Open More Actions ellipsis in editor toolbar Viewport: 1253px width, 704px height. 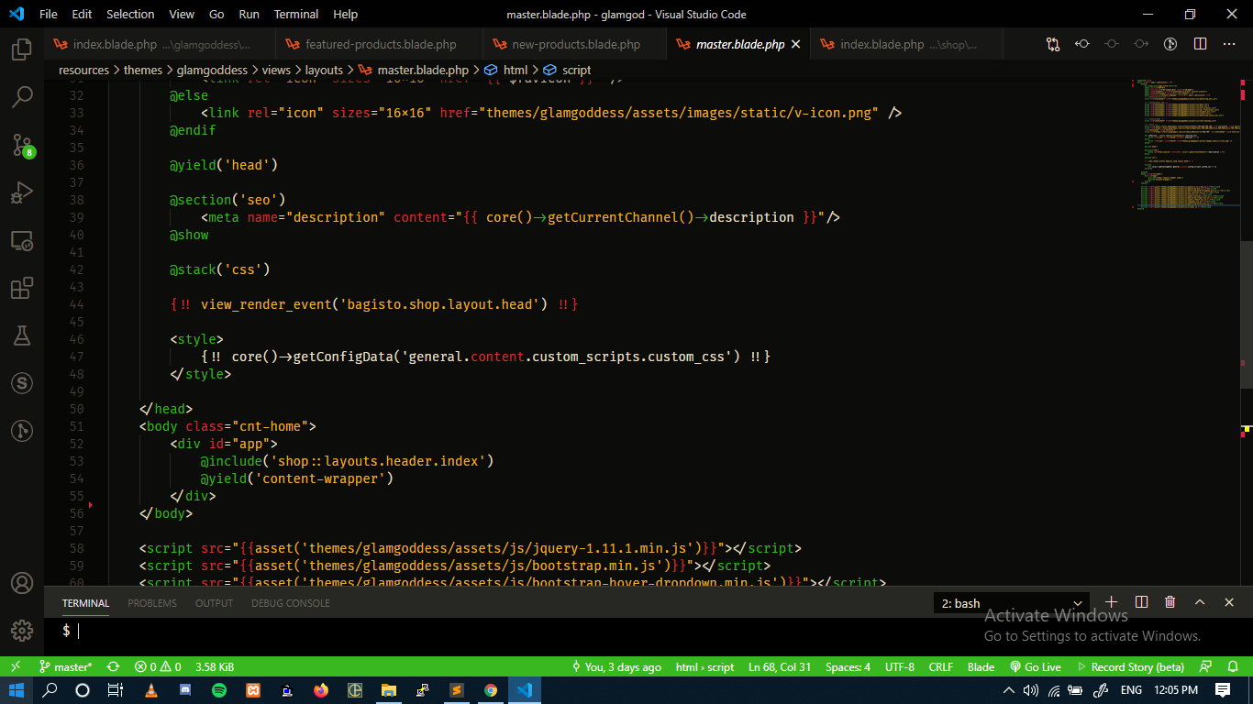[1229, 44]
